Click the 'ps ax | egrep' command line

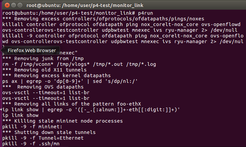[70, 81]
